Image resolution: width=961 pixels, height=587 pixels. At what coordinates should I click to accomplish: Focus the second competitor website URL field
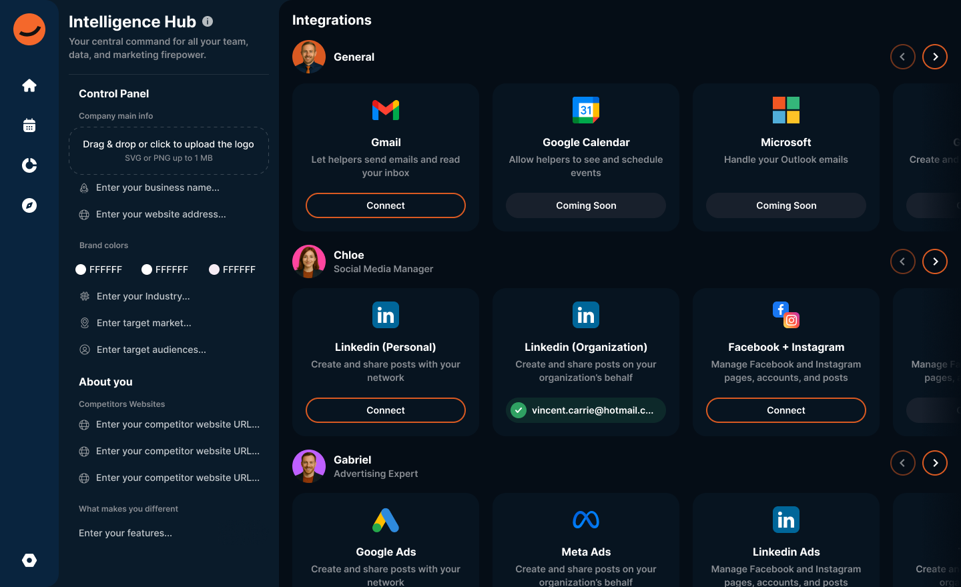pyautogui.click(x=169, y=451)
